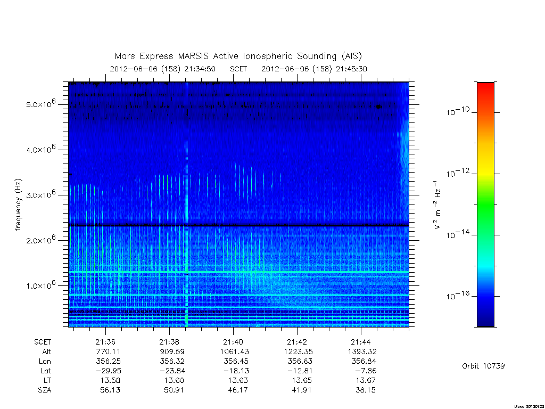Viewport: 545px width, 409px height.
Task: Click latitude value -29.95
Action: [109, 371]
